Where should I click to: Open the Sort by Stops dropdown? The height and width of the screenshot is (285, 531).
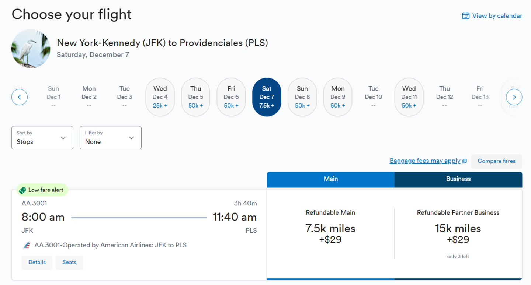coord(42,138)
